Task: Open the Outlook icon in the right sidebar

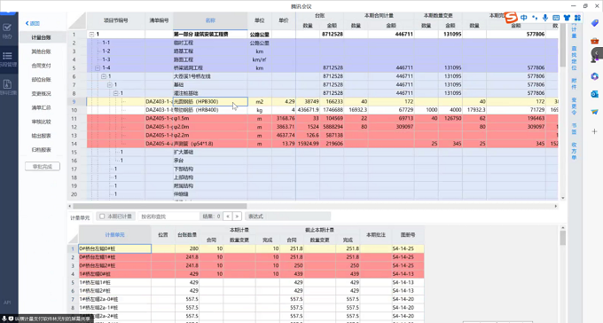Action: pos(594,94)
